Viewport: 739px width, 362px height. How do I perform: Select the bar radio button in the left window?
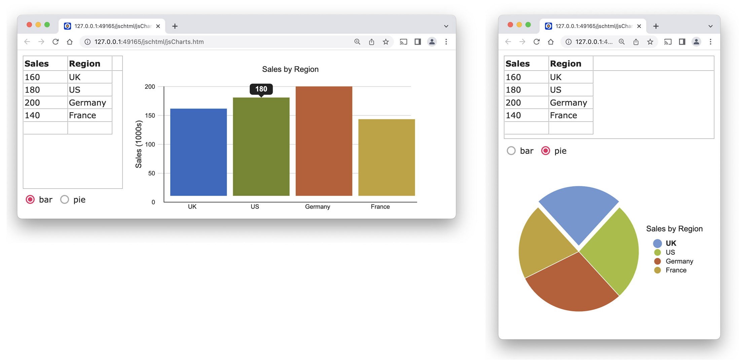[30, 199]
